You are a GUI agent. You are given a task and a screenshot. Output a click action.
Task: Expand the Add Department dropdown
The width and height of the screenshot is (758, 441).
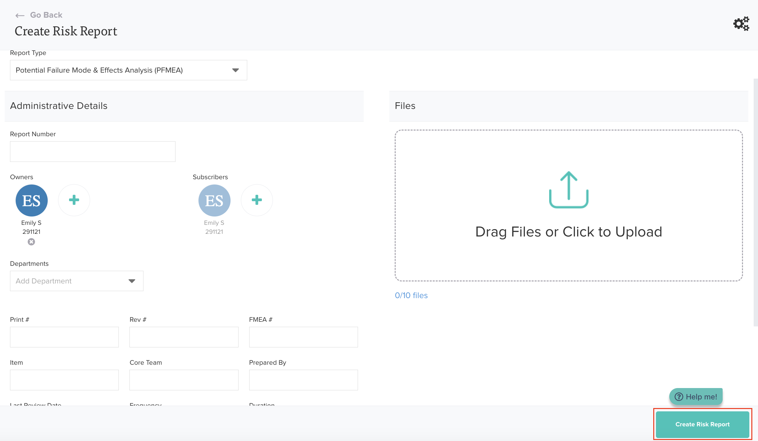click(x=77, y=281)
